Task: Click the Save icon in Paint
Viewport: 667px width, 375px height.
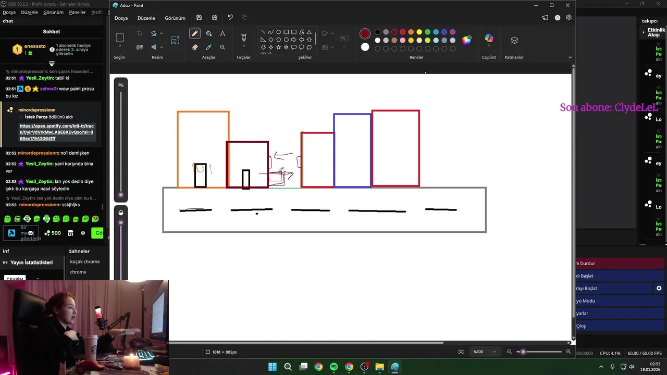Action: click(199, 18)
